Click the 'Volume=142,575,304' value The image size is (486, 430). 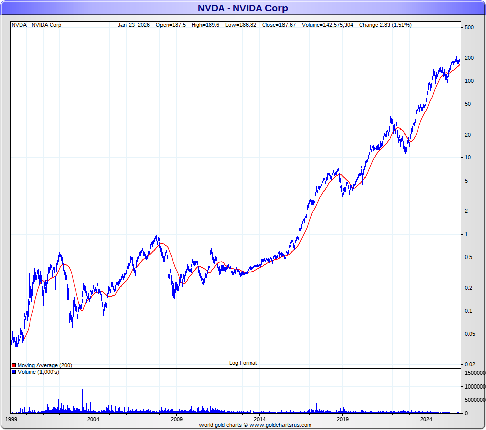(328, 25)
